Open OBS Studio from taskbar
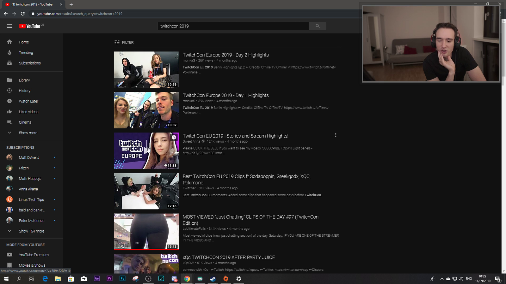 148,279
